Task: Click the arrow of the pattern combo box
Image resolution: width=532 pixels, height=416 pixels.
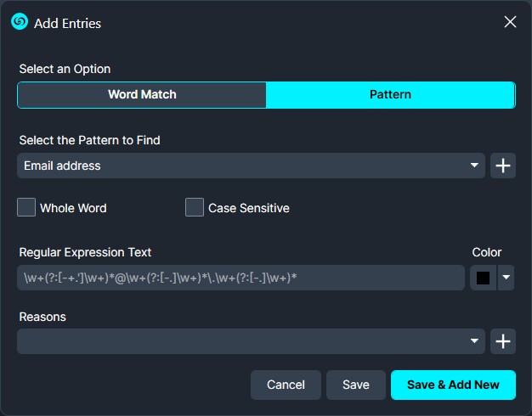Action: [475, 166]
